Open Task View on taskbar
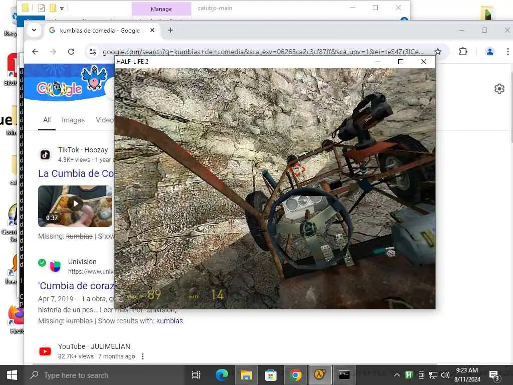513x385 pixels. coord(196,375)
